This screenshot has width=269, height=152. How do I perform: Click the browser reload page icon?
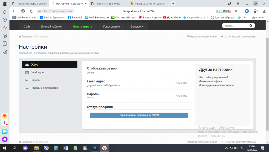tap(32, 11)
